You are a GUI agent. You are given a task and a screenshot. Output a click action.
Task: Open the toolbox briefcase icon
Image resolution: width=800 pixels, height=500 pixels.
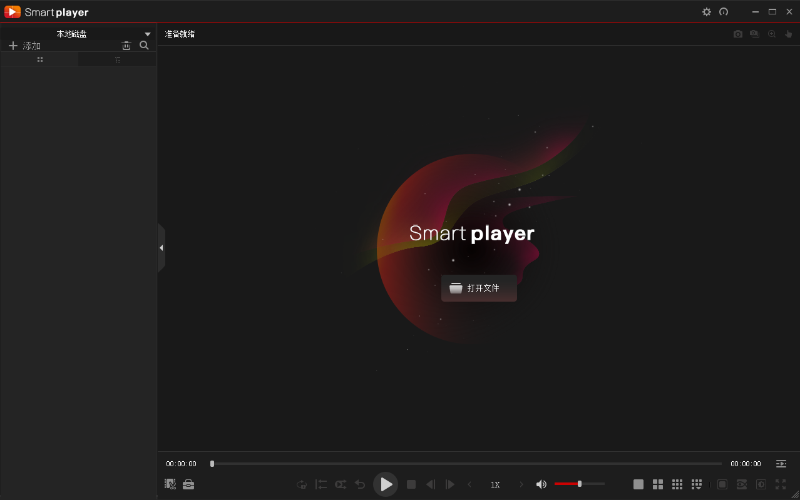[188, 484]
